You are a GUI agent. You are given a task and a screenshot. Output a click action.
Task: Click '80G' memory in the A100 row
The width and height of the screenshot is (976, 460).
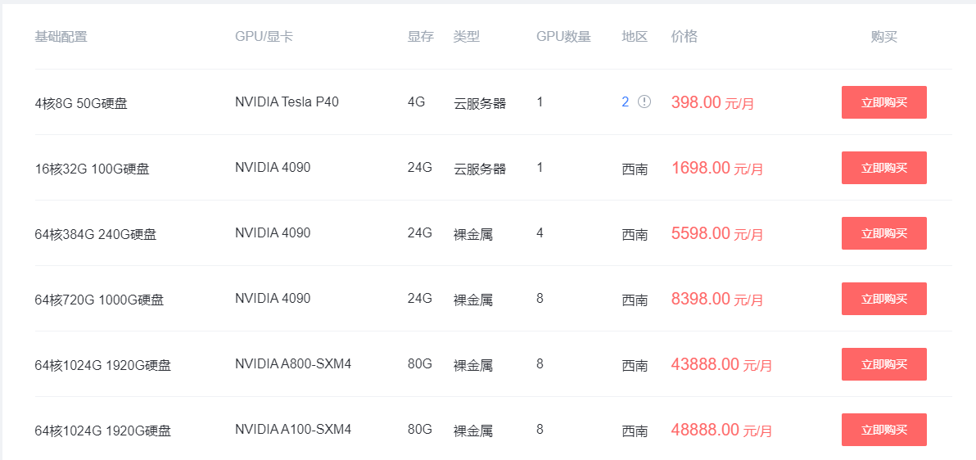pyautogui.click(x=419, y=429)
